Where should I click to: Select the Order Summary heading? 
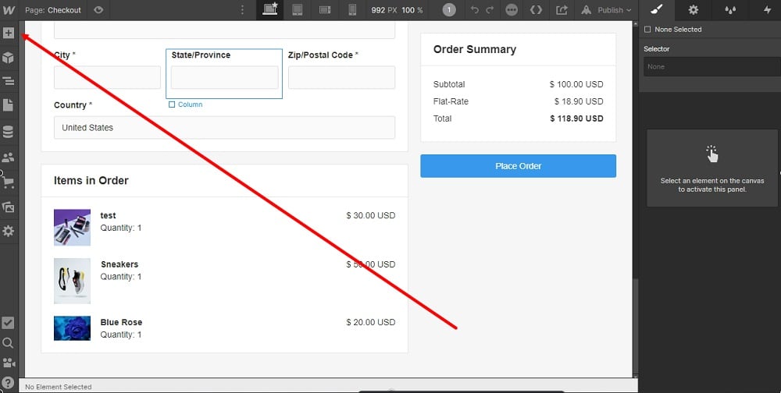click(x=475, y=49)
